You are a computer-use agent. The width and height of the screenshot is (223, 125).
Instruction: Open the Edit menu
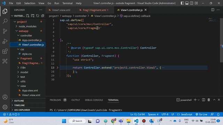click(x=18, y=3)
